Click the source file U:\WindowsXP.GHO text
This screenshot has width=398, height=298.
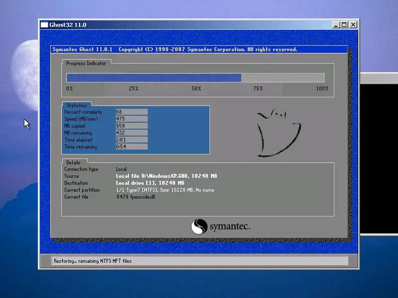point(167,176)
